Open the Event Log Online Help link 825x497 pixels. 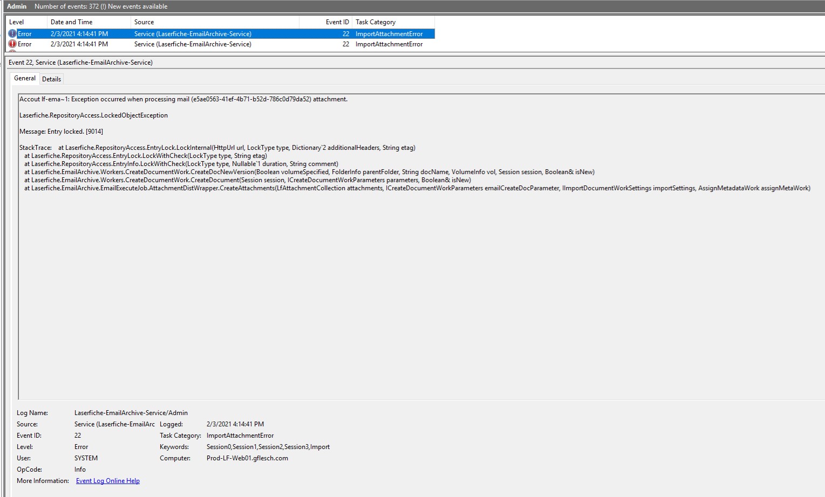pyautogui.click(x=108, y=481)
